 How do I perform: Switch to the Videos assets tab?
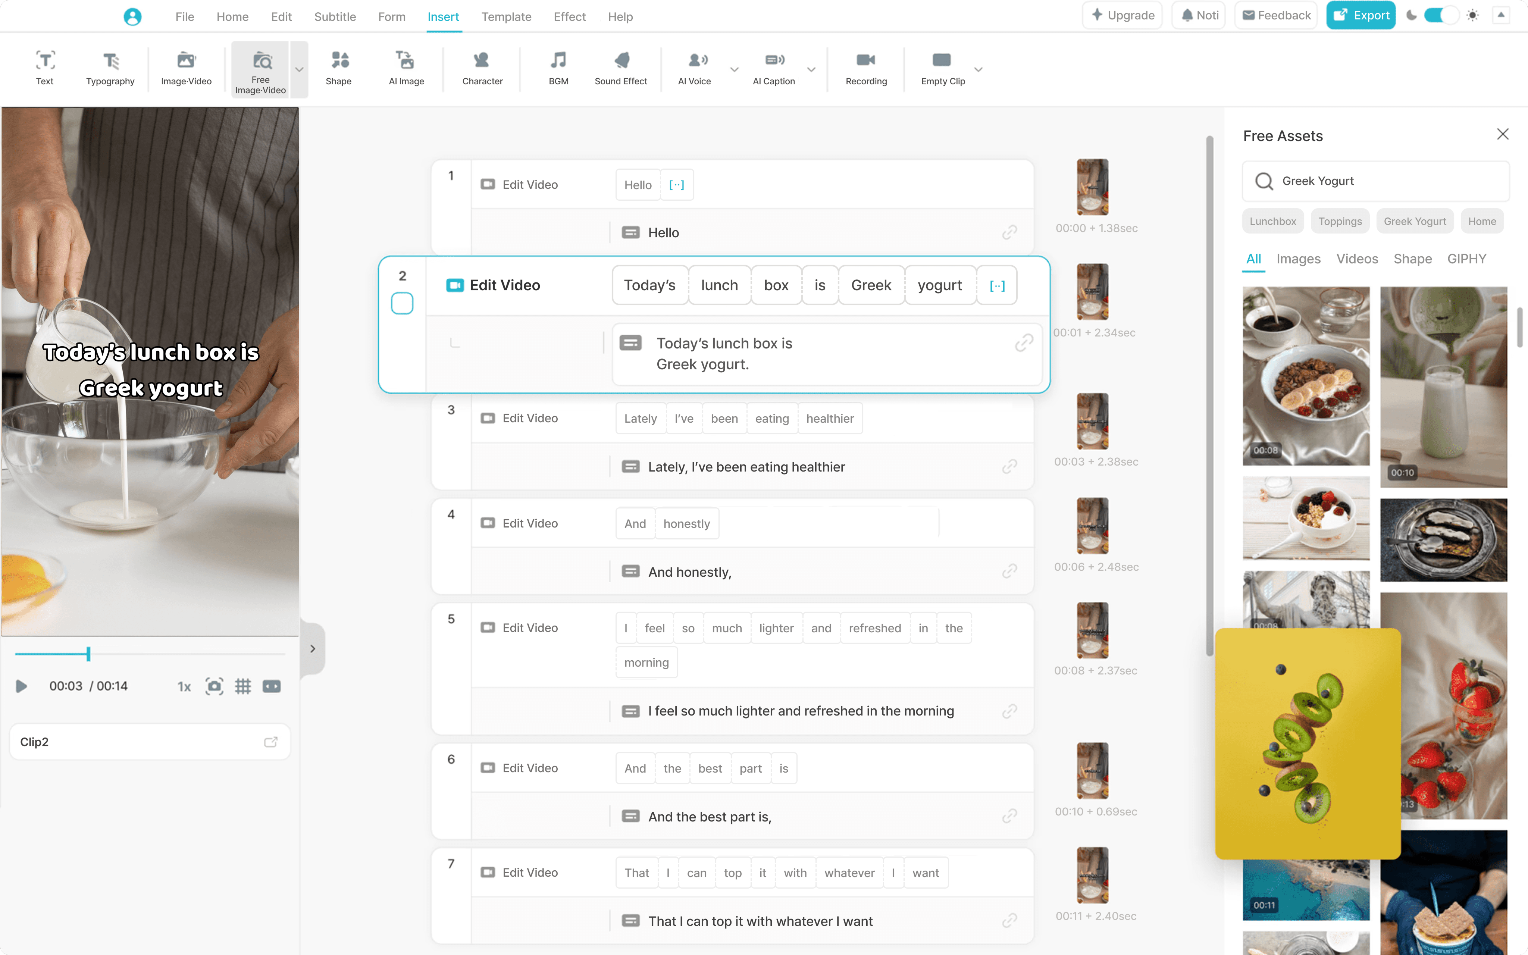1357,259
